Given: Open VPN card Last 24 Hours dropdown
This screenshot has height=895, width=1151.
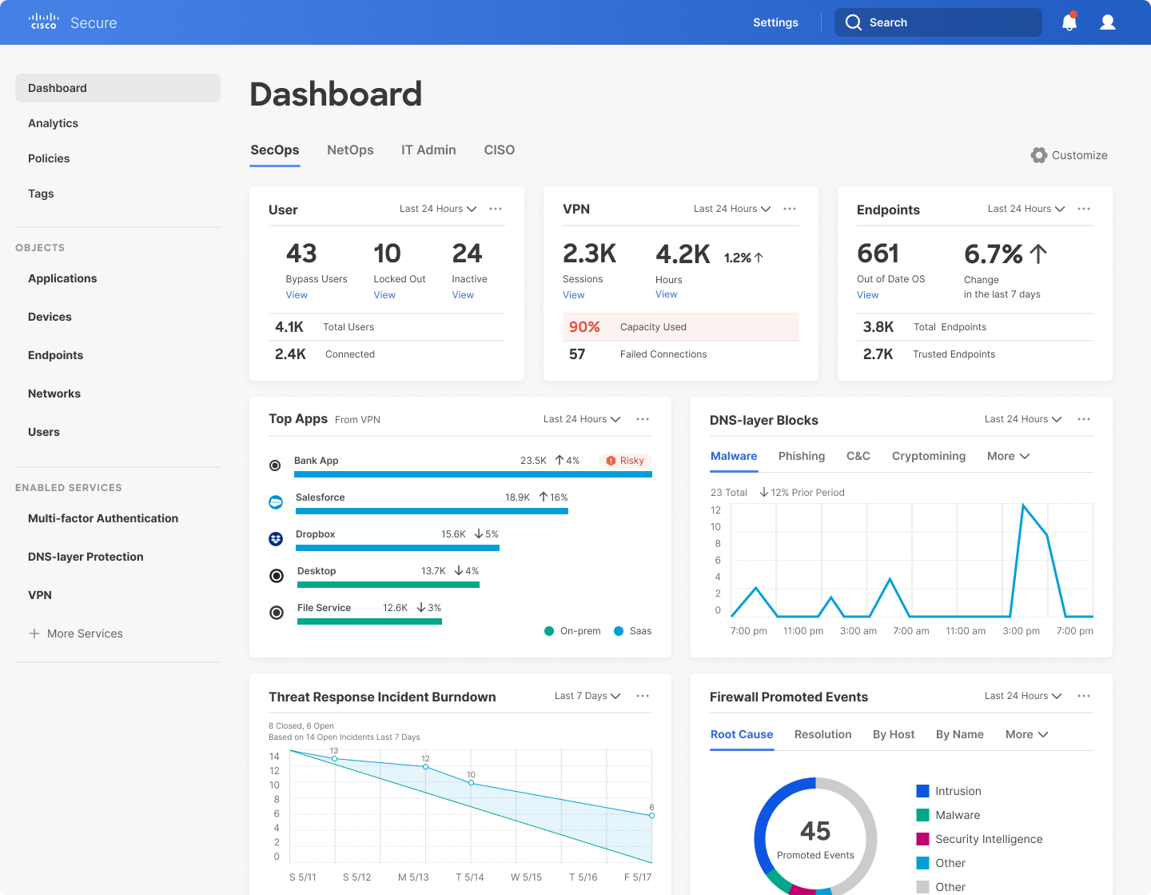Looking at the screenshot, I should tap(732, 209).
